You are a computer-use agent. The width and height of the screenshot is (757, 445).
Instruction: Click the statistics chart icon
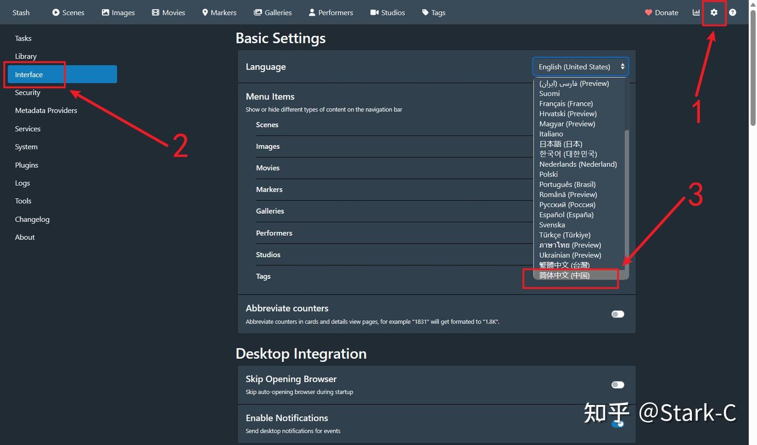tap(695, 12)
